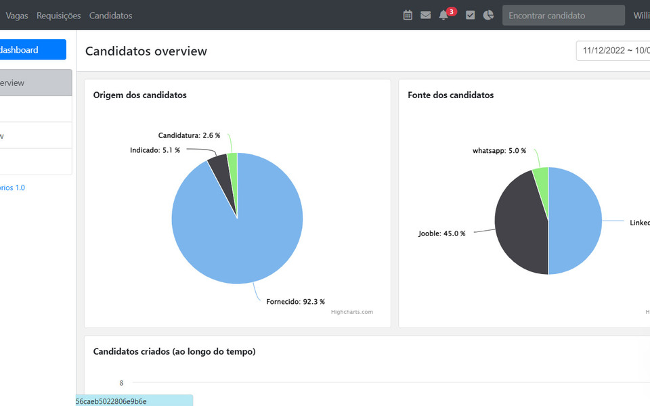Open the Relatórios 1.0 link
Viewport: 650px width, 406px height.
click(14, 187)
